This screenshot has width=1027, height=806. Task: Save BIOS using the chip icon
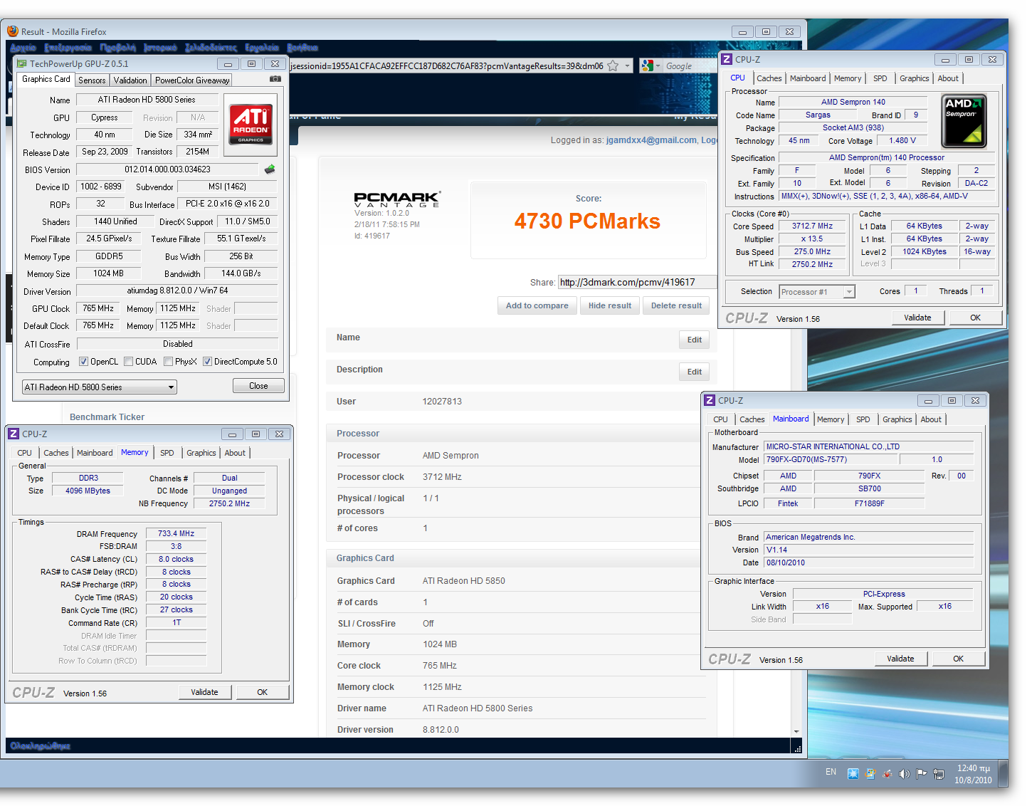click(x=269, y=169)
